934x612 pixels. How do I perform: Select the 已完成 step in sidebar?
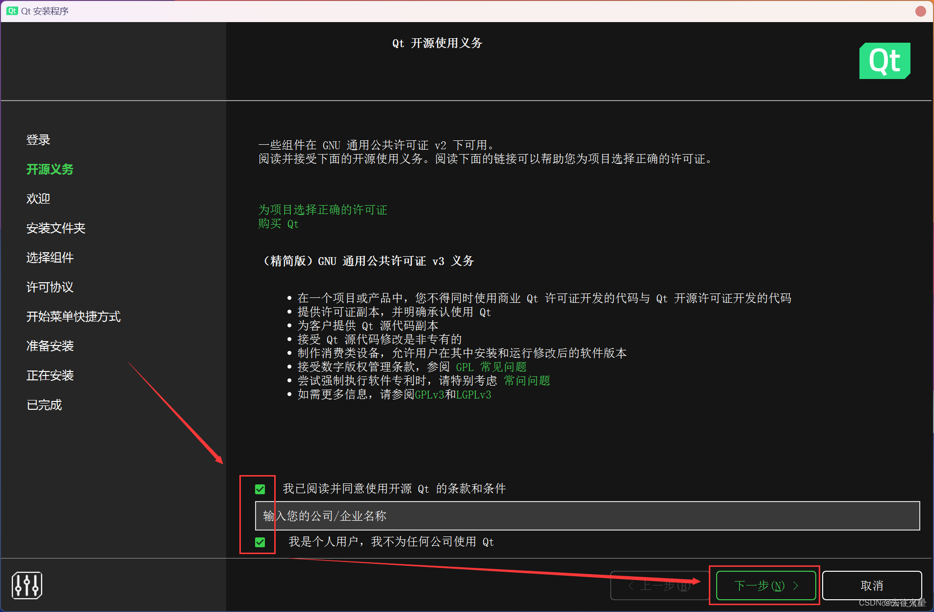coord(44,405)
